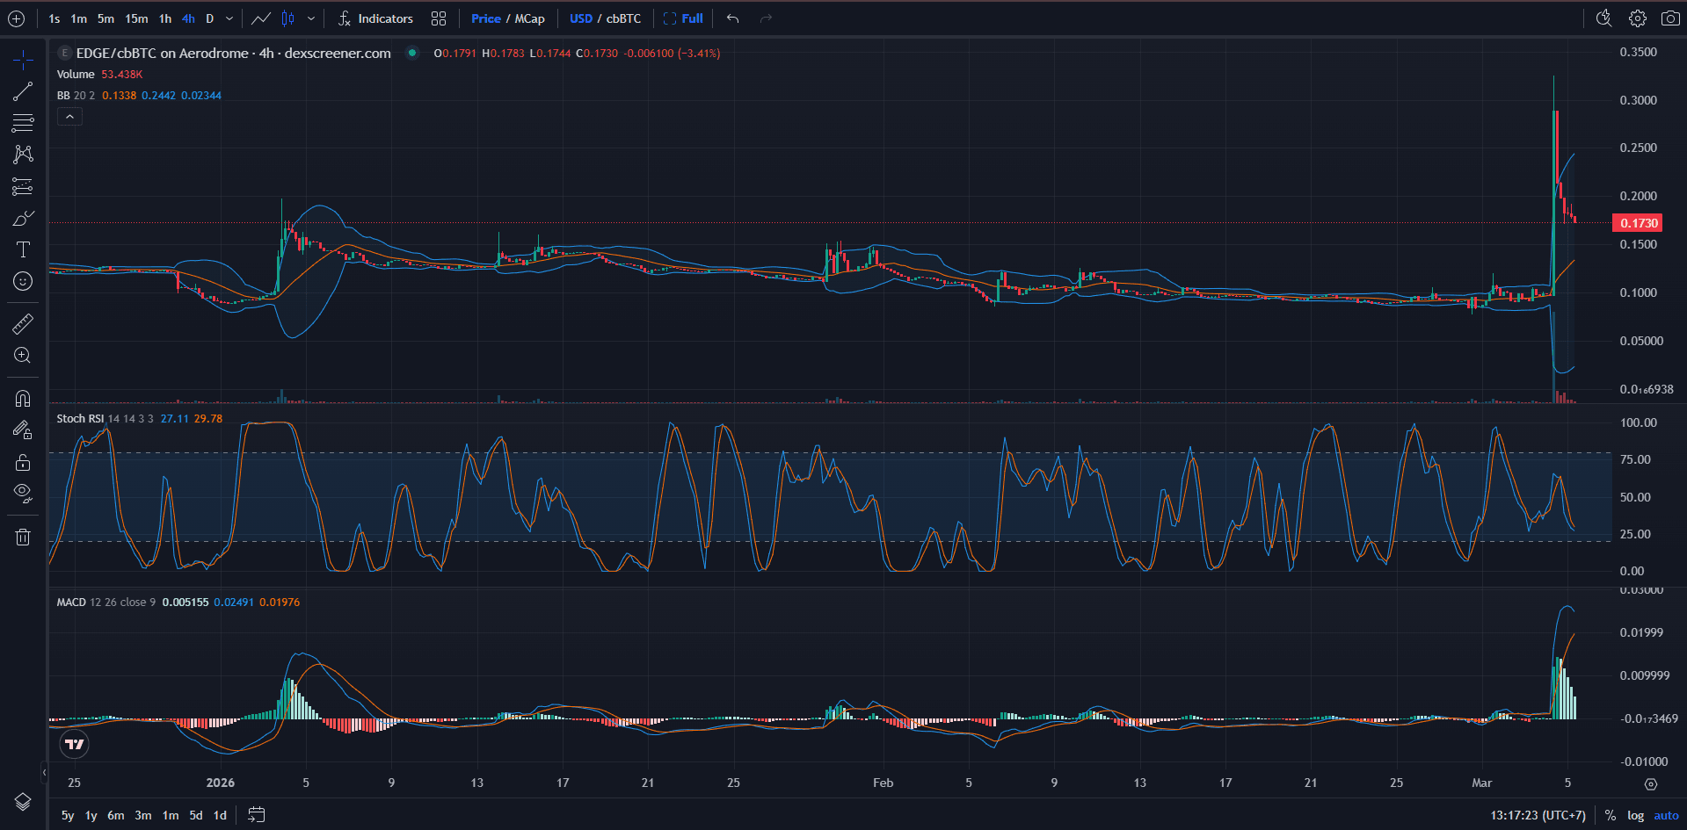Switch to the 1h timeframe
1687x830 pixels.
tap(164, 18)
